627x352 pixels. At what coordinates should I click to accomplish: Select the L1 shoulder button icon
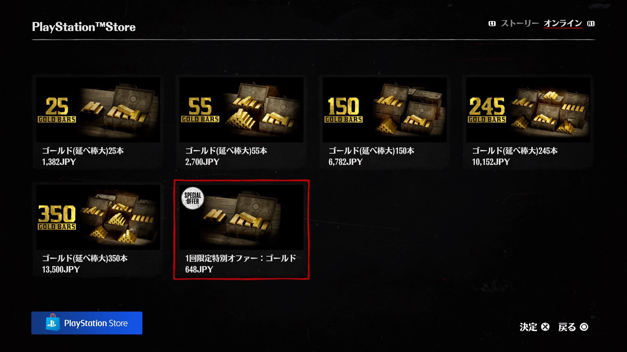pos(492,24)
